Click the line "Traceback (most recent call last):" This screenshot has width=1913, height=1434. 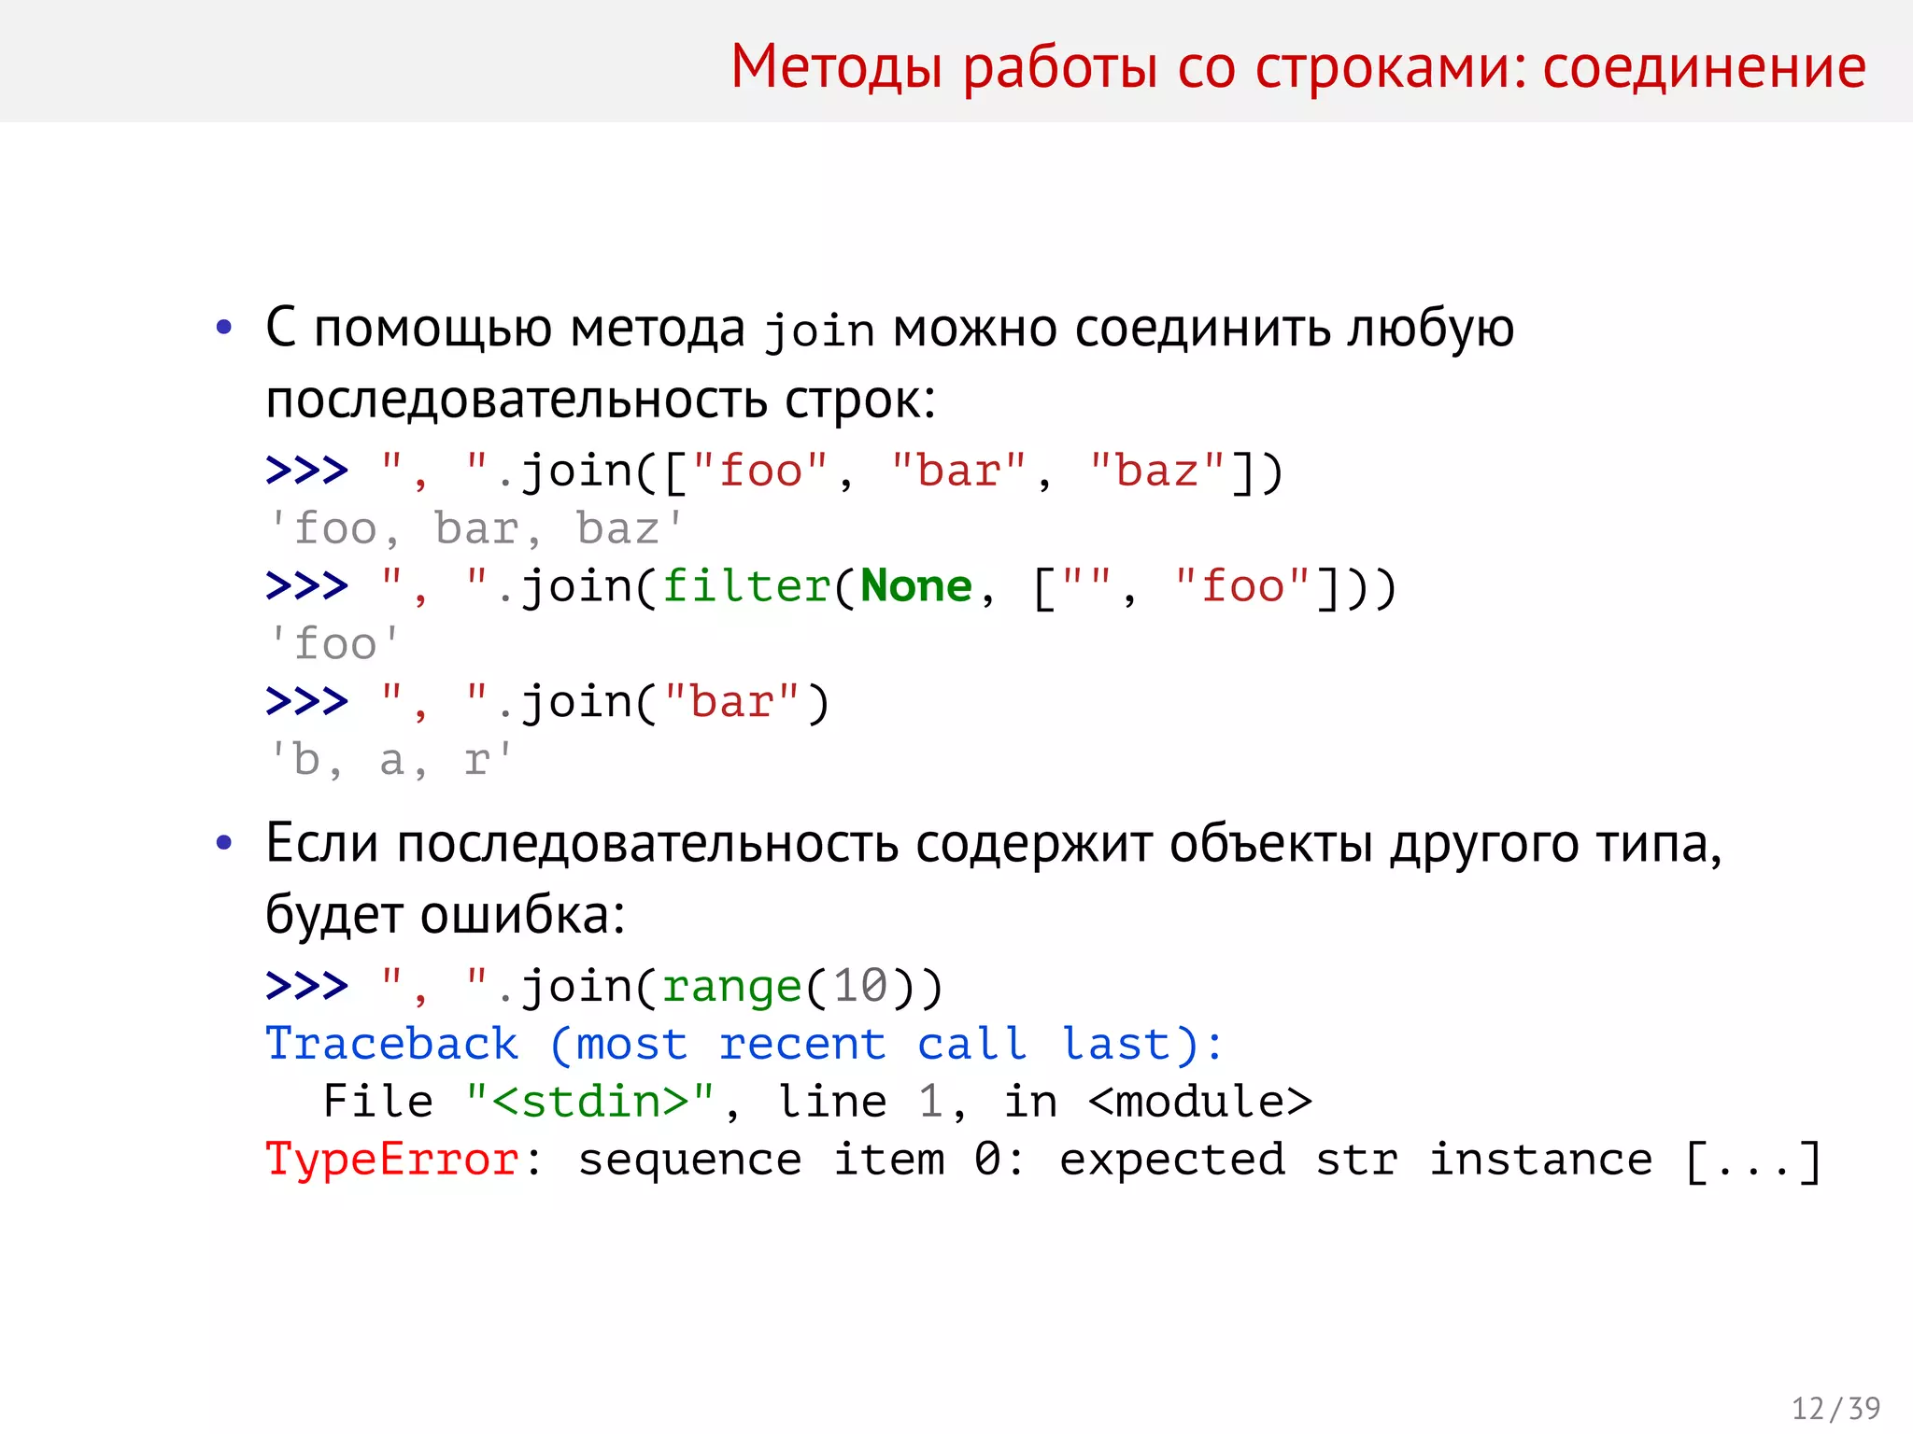click(x=744, y=1045)
